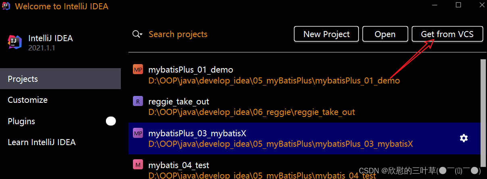487x179 pixels.
Task: Open mybatisPlus_01_demo project
Action: (x=304, y=75)
